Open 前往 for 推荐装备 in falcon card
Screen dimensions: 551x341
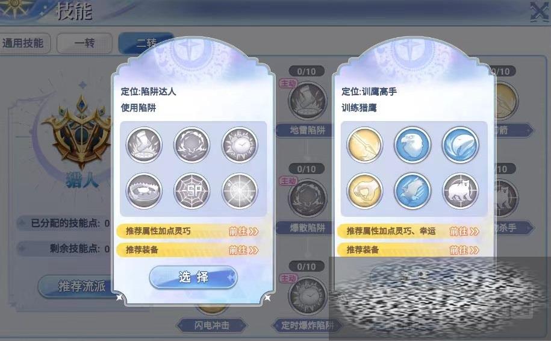(464, 250)
